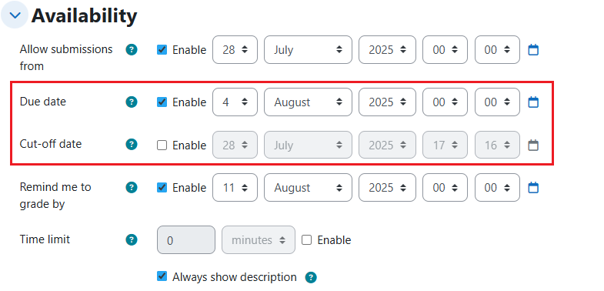Open Allow submissions from month dropdown showing July

[x=308, y=50]
